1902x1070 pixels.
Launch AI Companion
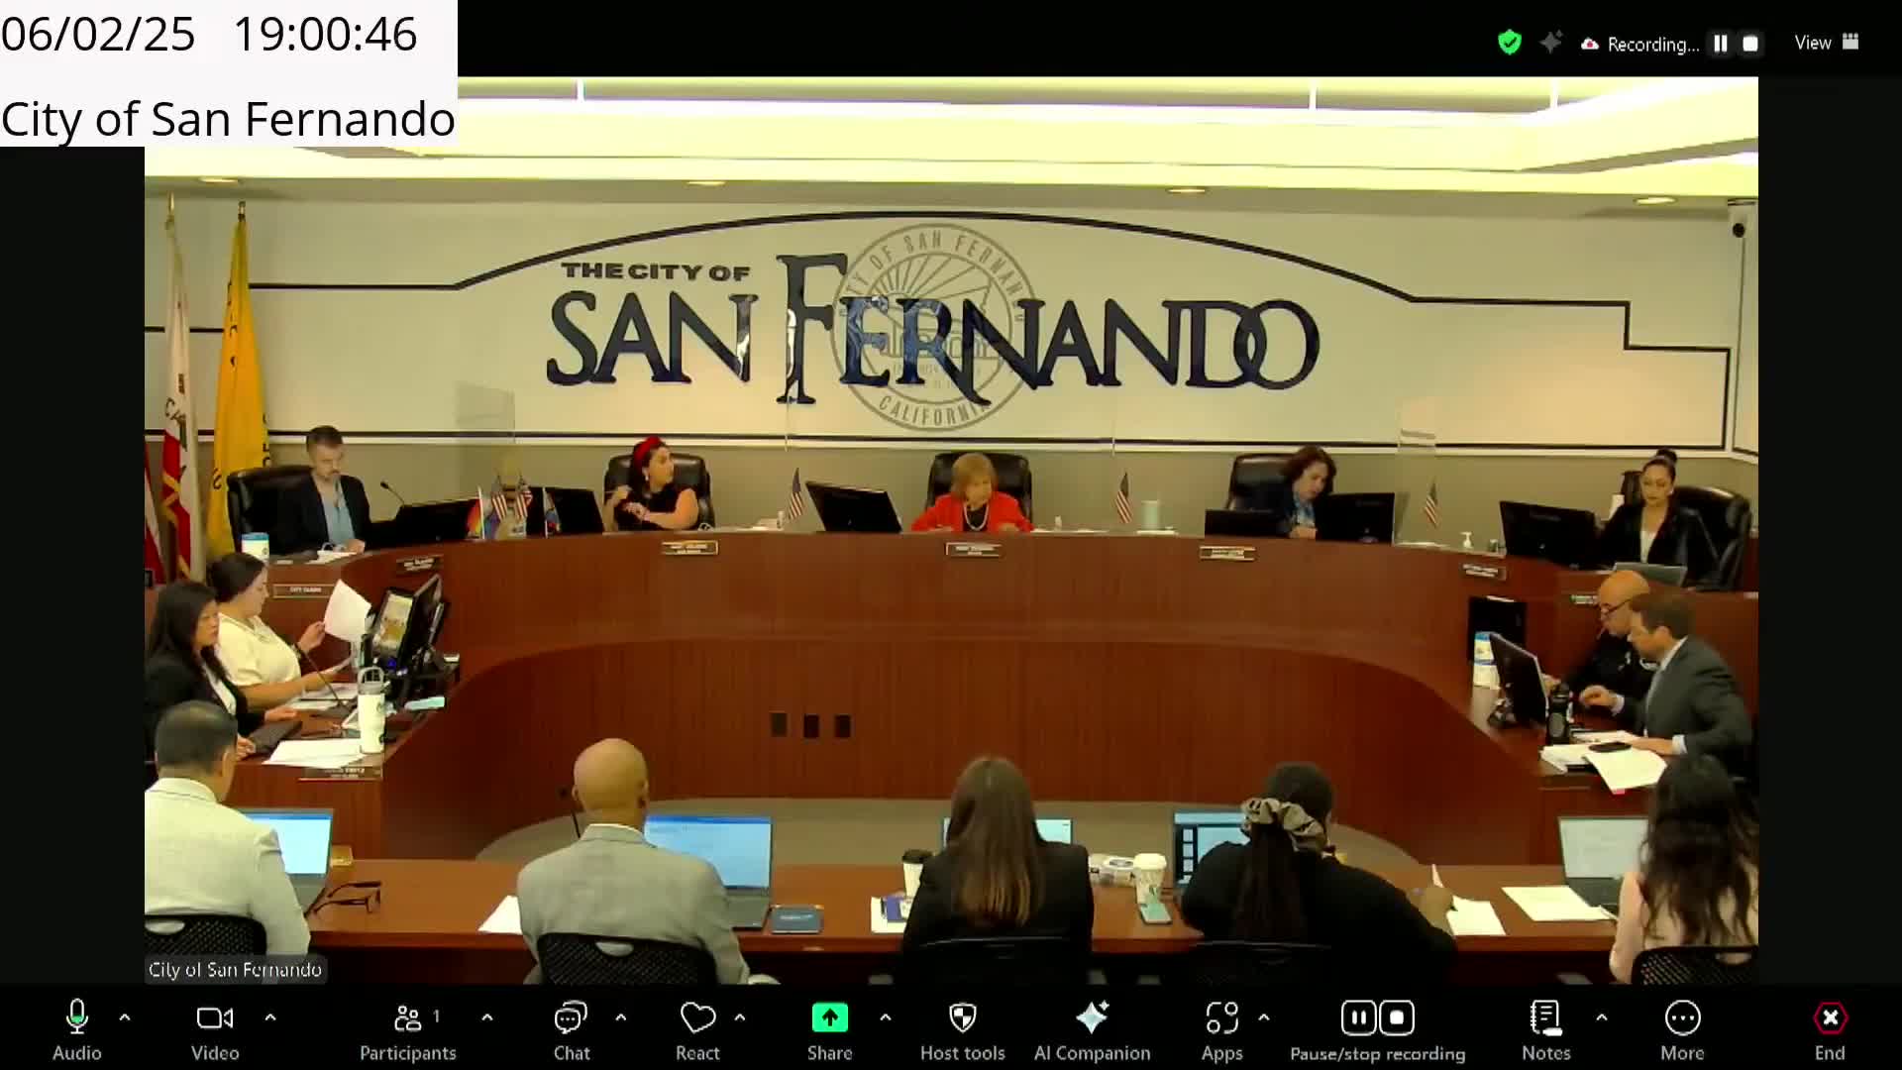[1092, 1018]
